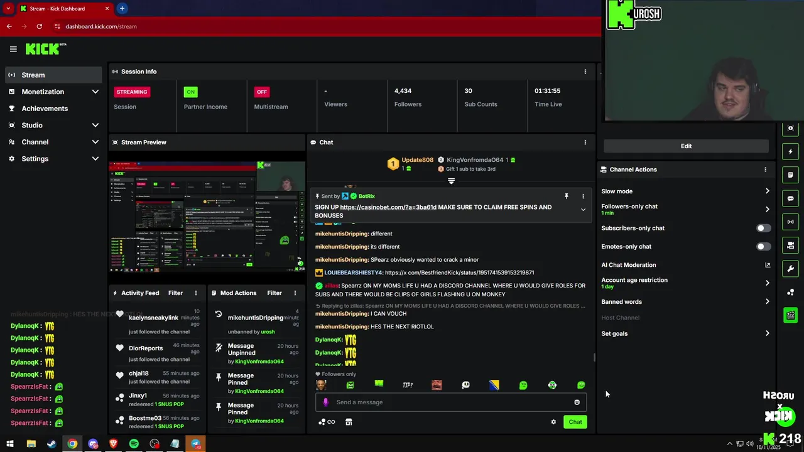Click the purple microphone icon in message box
The image size is (804, 452).
click(x=325, y=402)
